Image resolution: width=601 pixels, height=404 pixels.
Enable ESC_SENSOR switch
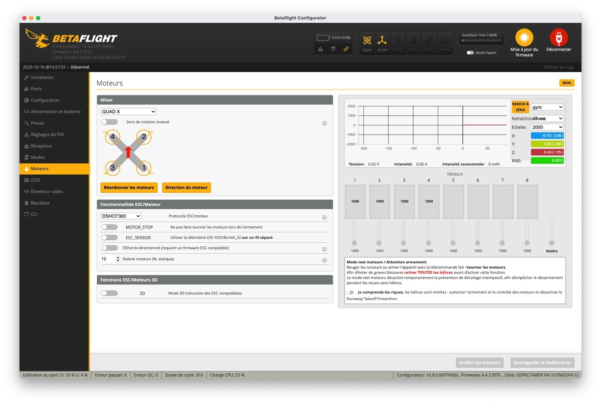[x=110, y=237]
